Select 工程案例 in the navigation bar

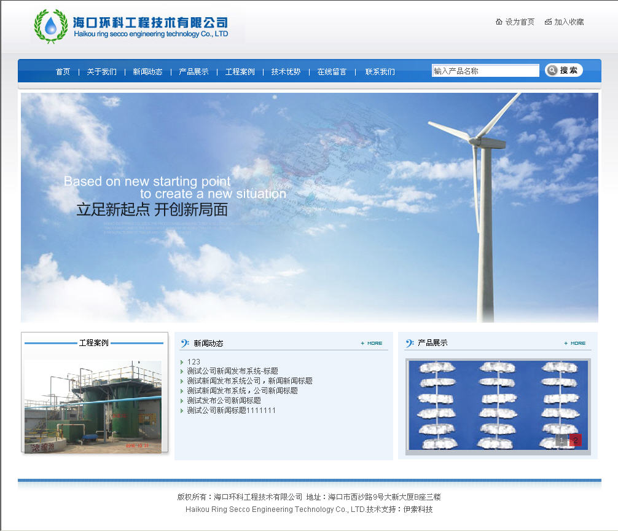pos(240,72)
